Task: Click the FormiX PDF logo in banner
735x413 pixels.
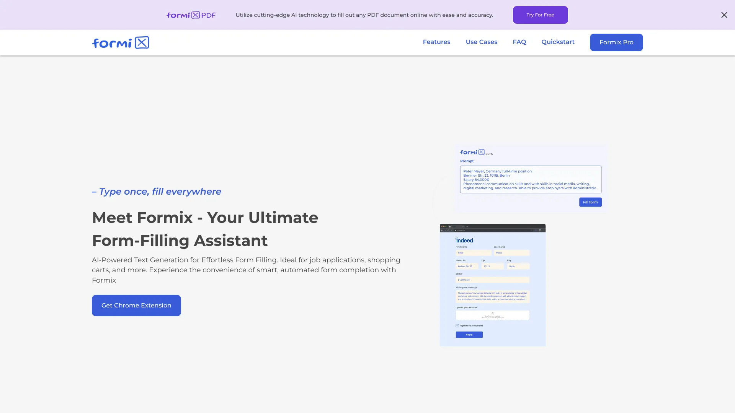Action: (x=191, y=15)
